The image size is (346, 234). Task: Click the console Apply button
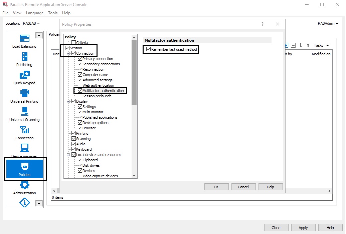pos(303,228)
